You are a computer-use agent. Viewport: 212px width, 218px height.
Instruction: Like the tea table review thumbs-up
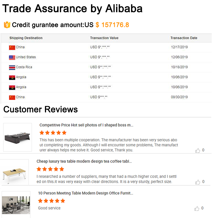pyautogui.click(x=198, y=182)
